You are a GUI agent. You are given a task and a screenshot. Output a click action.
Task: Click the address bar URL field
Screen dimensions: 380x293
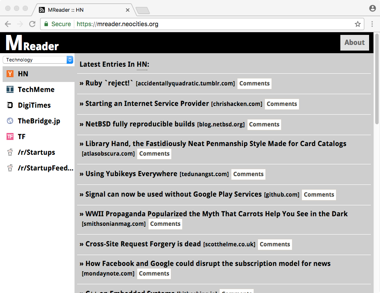click(202, 24)
